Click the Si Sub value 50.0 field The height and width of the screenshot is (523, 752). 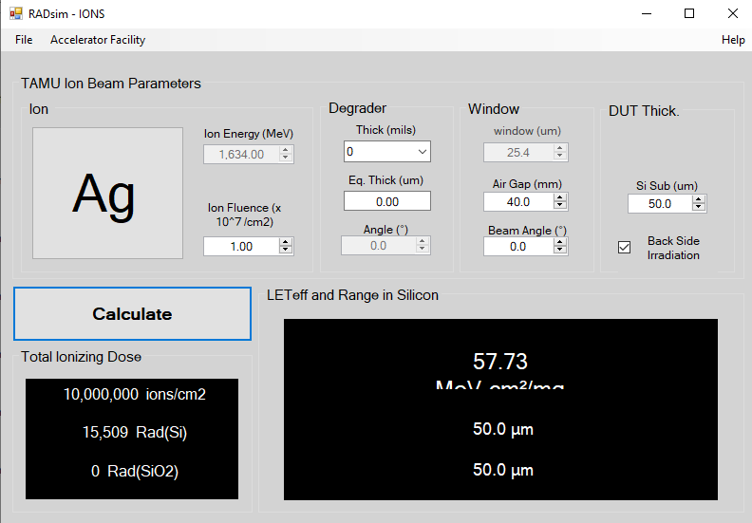[661, 204]
